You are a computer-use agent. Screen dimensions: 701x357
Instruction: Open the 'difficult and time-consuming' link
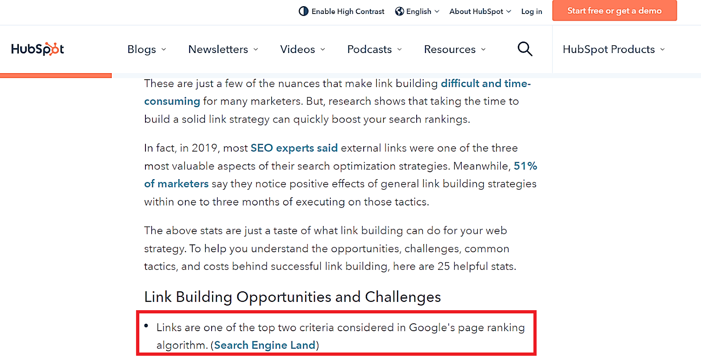click(485, 83)
